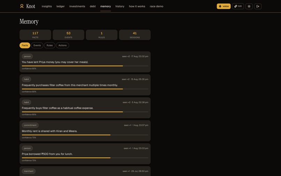Click the 'seen ×1 · 1 Aug, 03:33 pm' timestamp
Viewport: 281px width, 176px height.
pyautogui.click(x=136, y=148)
